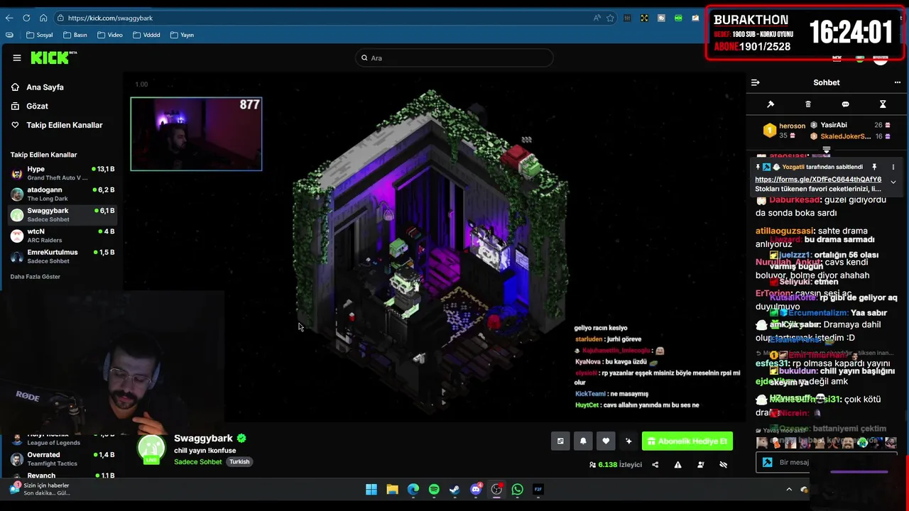Open Basın bookmarks folder
The width and height of the screenshot is (909, 511).
[75, 35]
